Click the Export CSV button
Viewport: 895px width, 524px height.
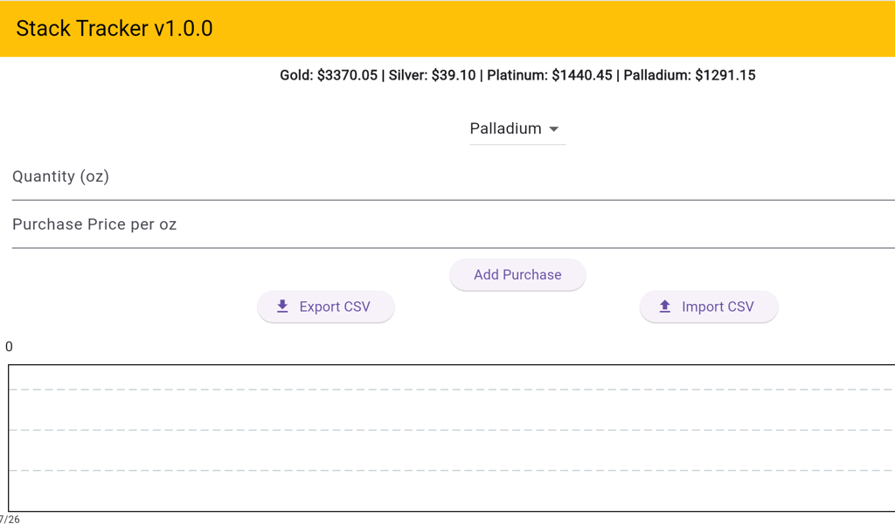click(325, 307)
